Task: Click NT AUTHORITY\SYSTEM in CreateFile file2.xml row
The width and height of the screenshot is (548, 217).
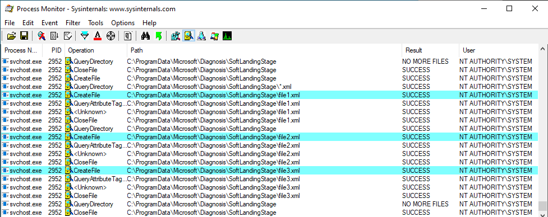Action: click(496, 137)
